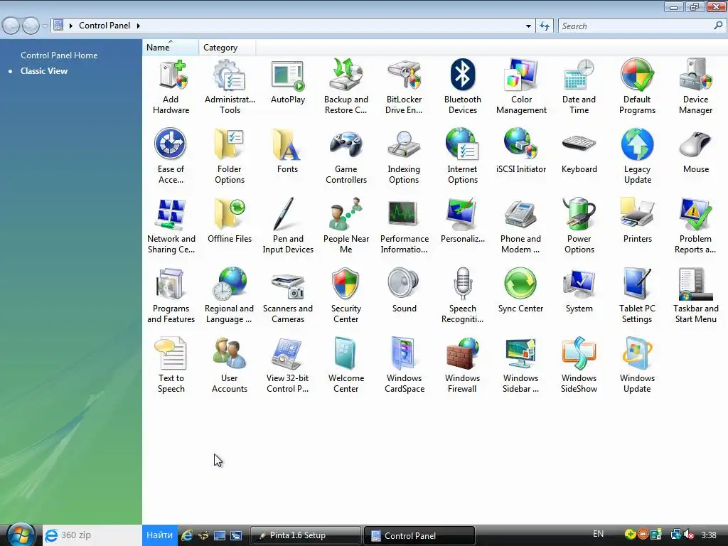Open the Fonts folder

point(287,151)
